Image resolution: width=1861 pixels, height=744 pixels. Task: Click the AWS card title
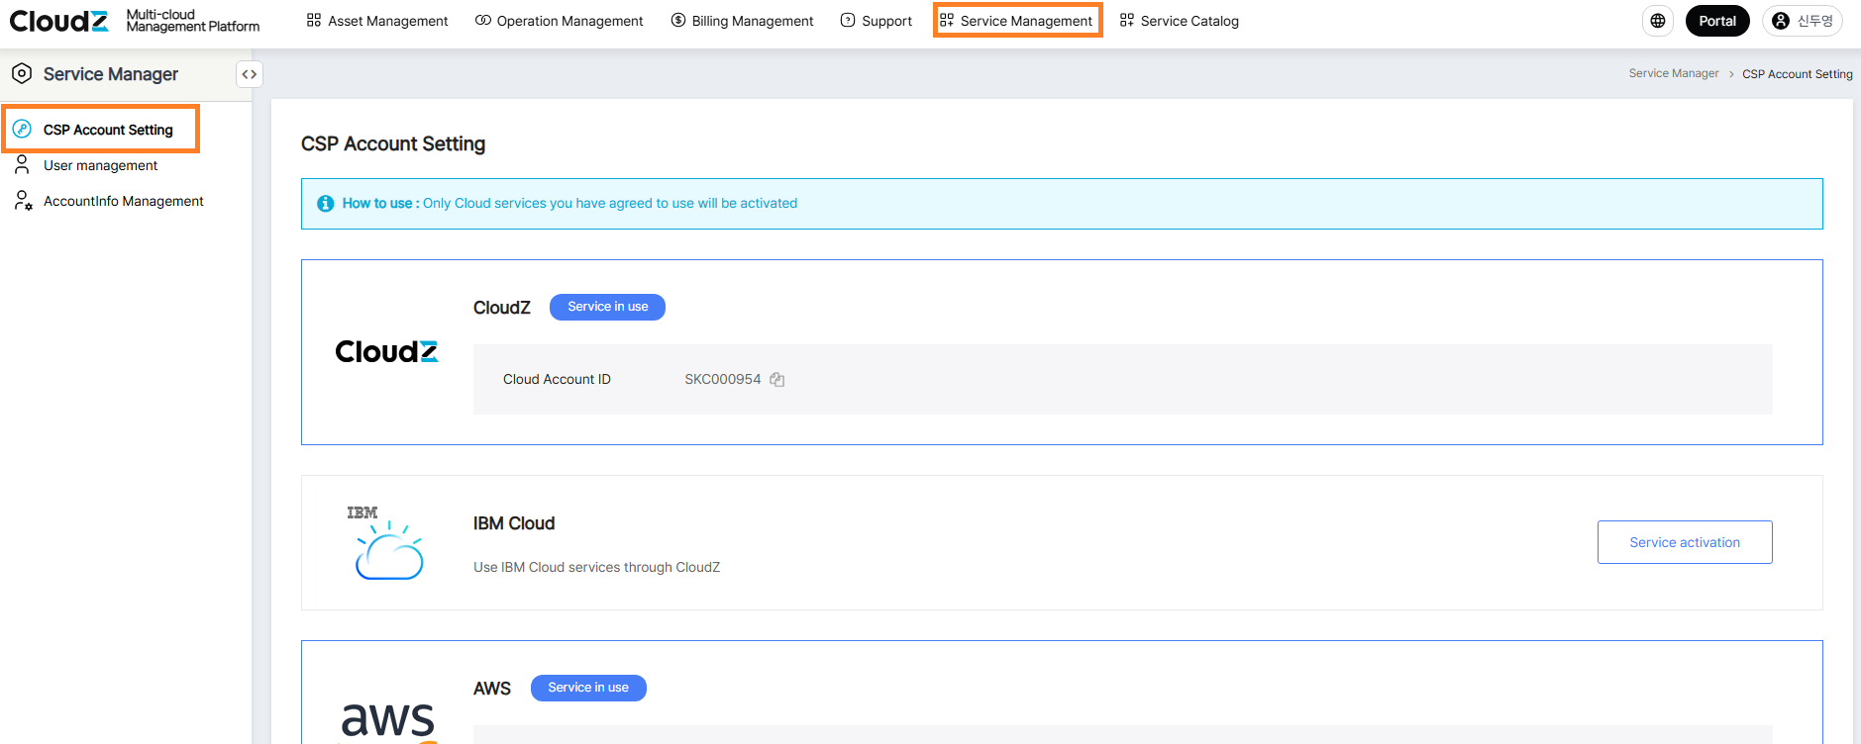(492, 689)
